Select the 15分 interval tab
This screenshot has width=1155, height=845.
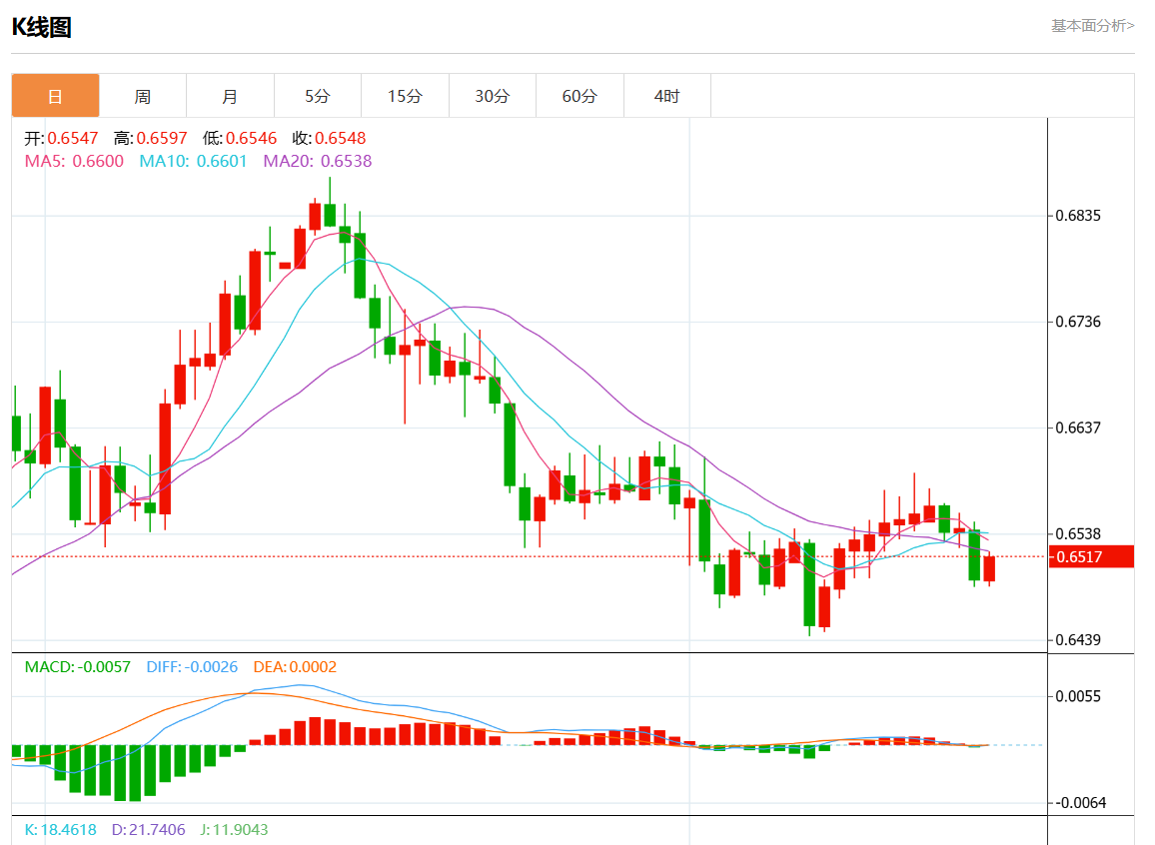pos(405,96)
